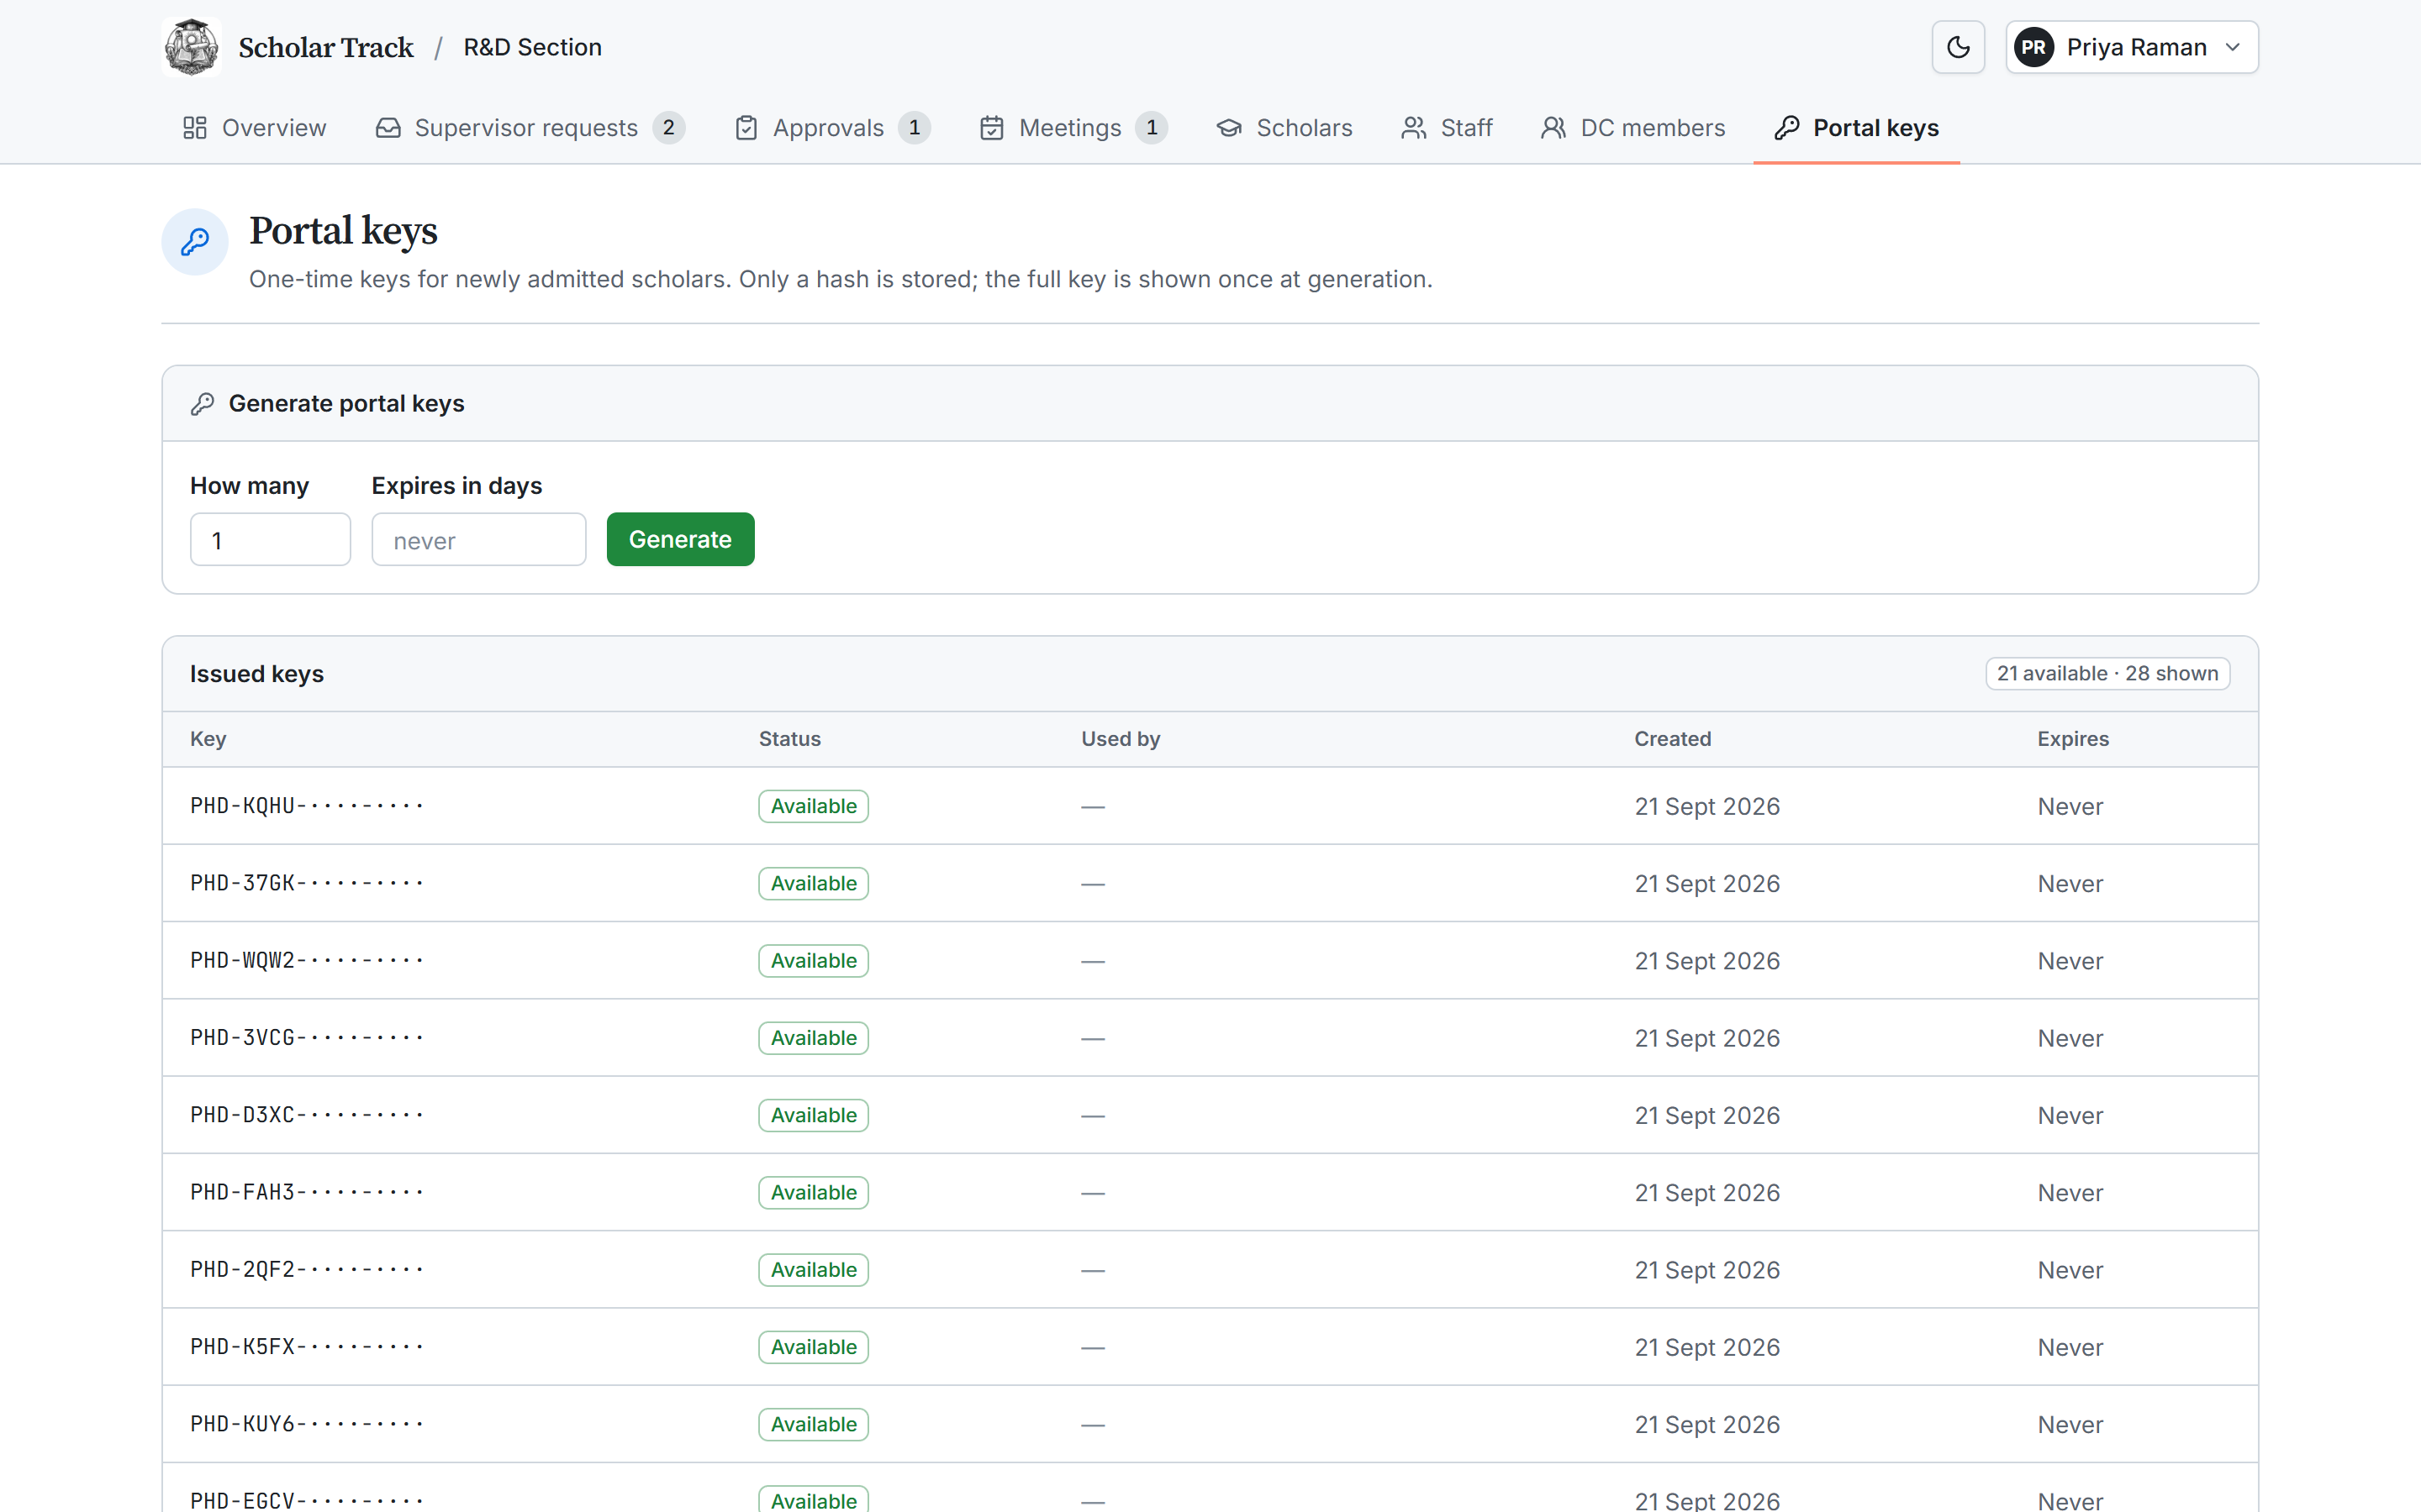This screenshot has height=1512, width=2421.
Task: Click the Approvals clipboard icon
Action: 746,128
